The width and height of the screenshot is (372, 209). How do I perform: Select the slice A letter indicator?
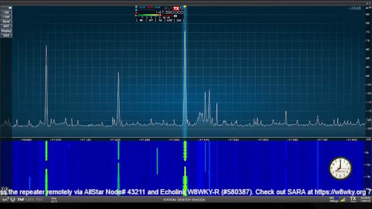[x=182, y=8]
